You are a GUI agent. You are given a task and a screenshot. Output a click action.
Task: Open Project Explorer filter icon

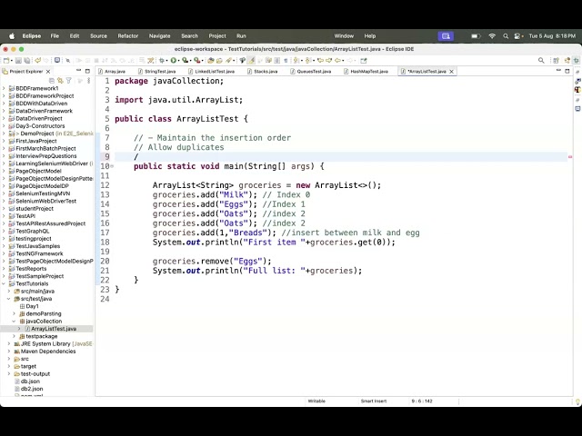[69, 81]
